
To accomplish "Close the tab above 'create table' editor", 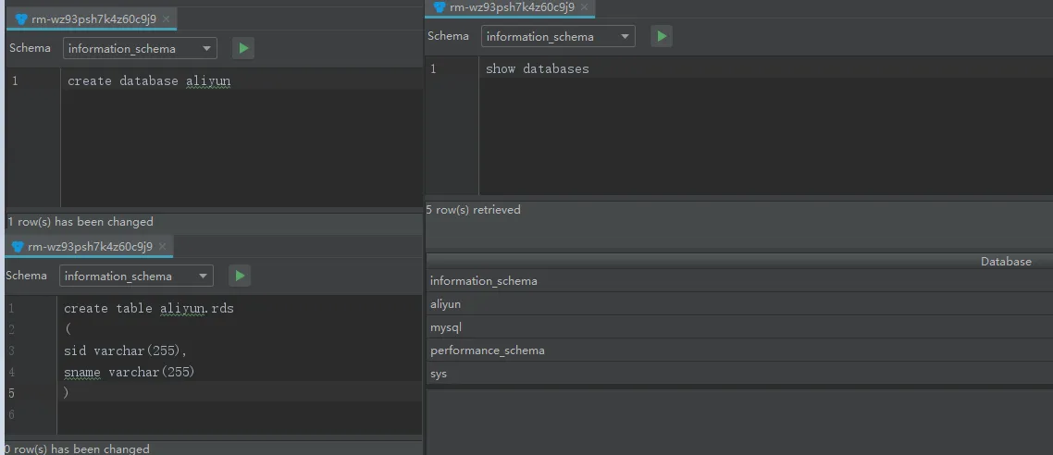I will point(162,246).
